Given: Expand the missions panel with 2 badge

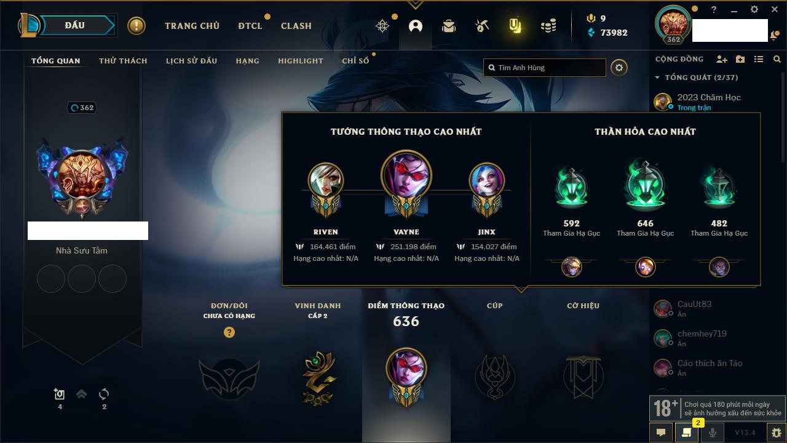Looking at the screenshot, I should tap(687, 433).
